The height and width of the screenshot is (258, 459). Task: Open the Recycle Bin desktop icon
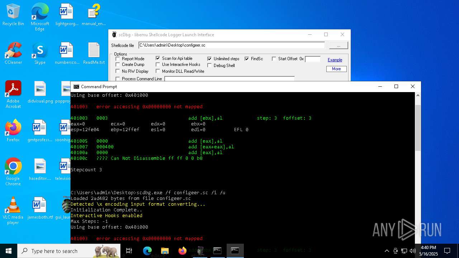click(x=13, y=15)
